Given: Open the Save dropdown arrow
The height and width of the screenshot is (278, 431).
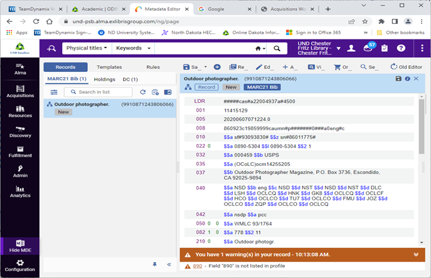Looking at the screenshot, I should [205, 67].
